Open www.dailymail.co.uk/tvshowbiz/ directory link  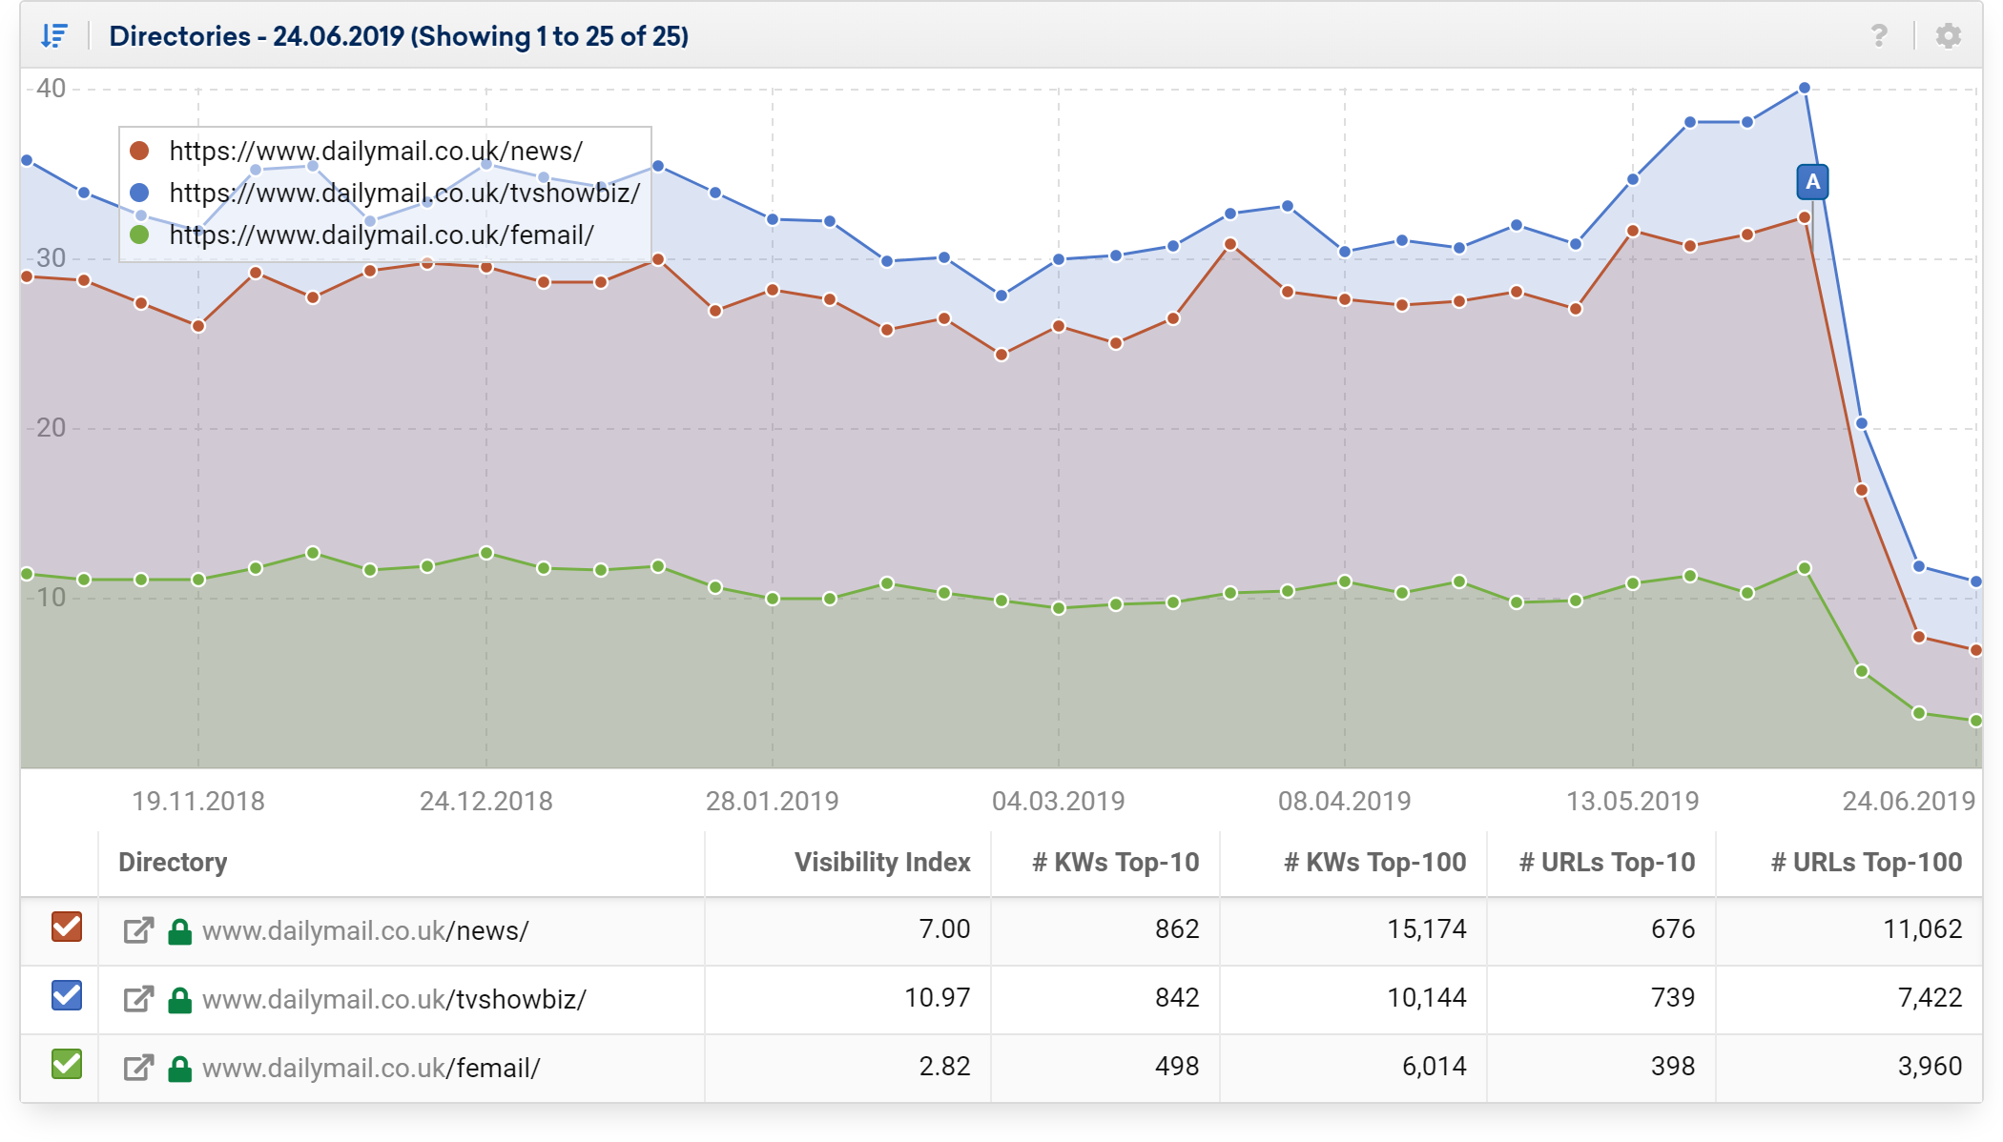pos(394,999)
